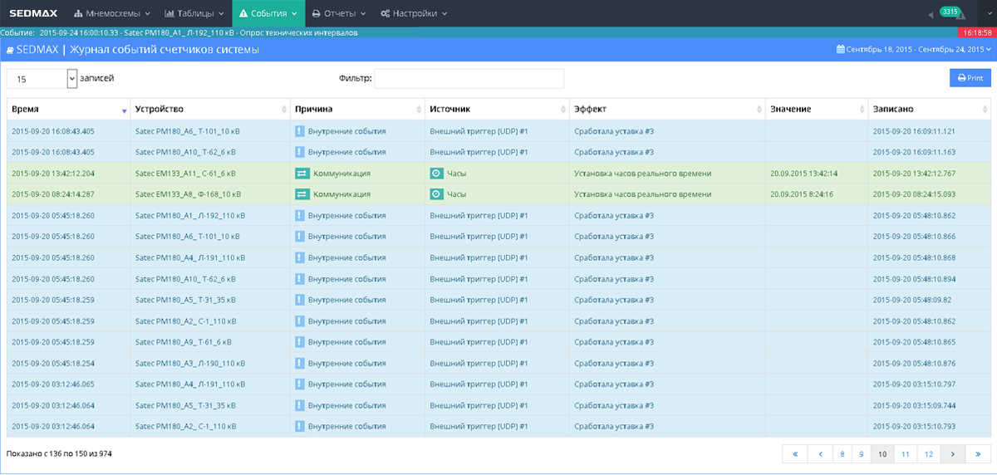Click the clock icon in the Satec EM133_A11 row
The height and width of the screenshot is (475, 997).
coord(436,174)
